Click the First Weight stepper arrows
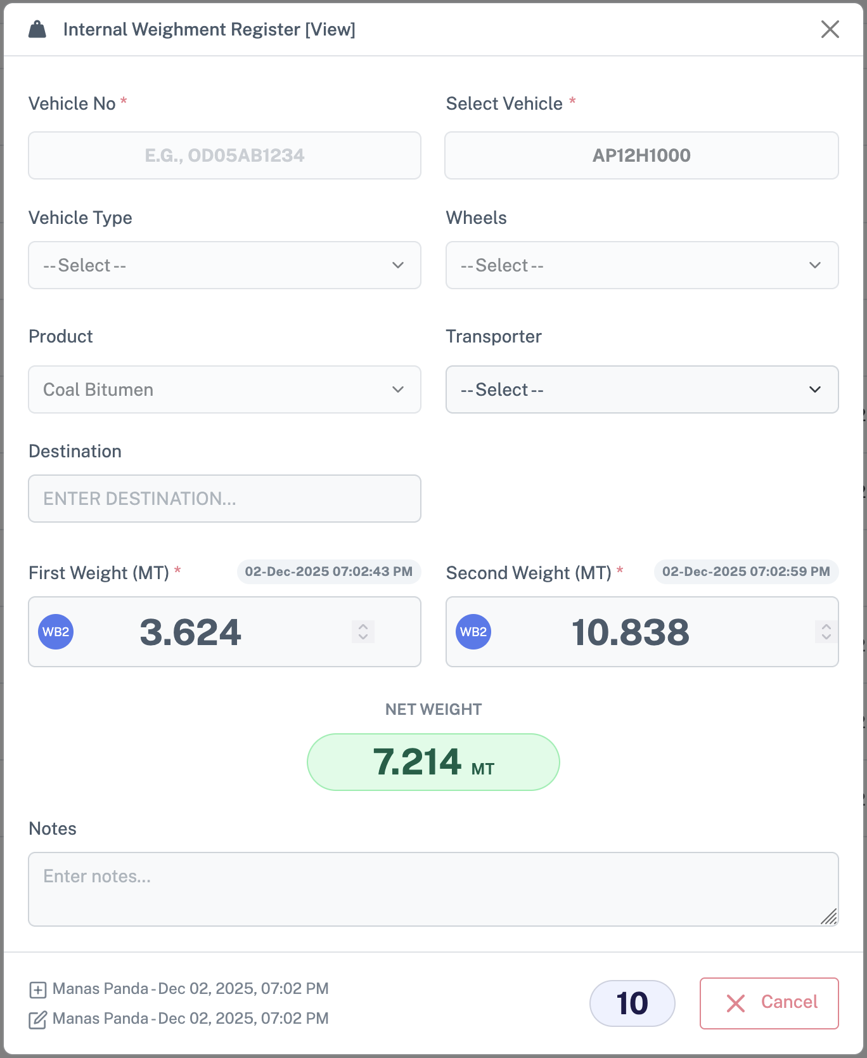The image size is (867, 1058). [363, 632]
